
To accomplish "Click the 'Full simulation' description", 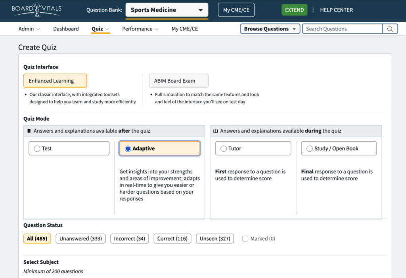I will [x=207, y=98].
